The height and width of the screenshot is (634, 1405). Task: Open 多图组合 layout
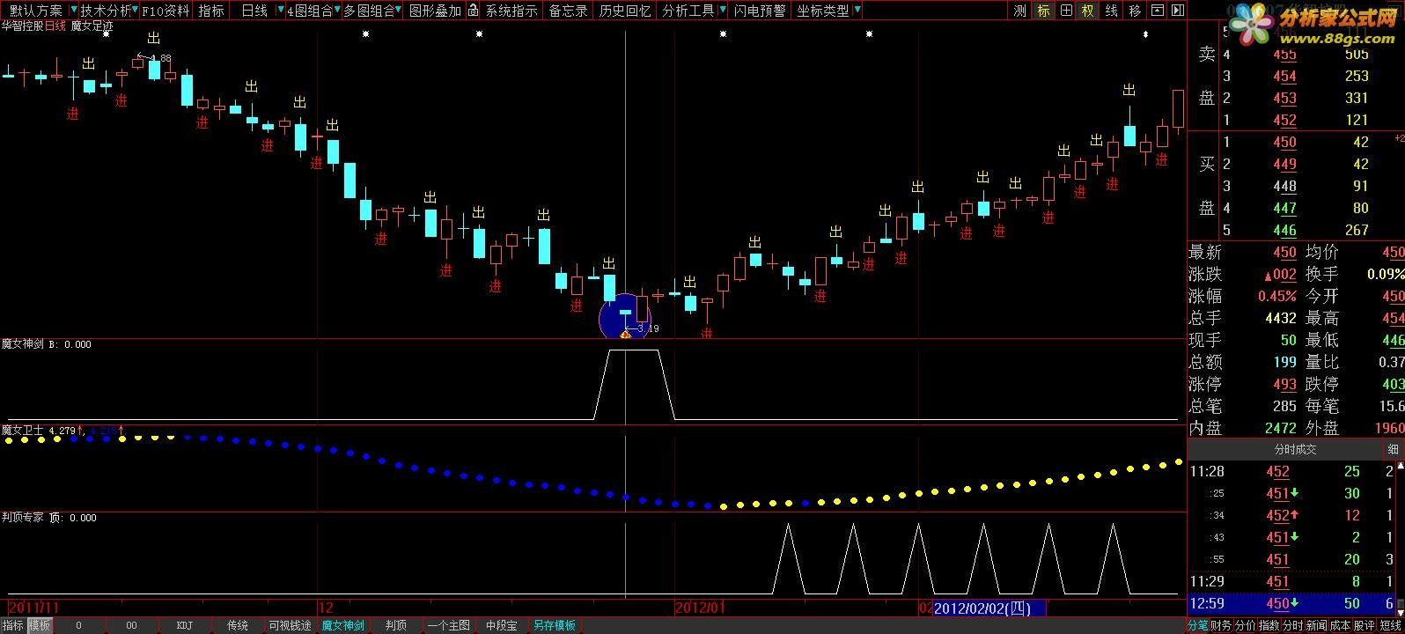(369, 11)
